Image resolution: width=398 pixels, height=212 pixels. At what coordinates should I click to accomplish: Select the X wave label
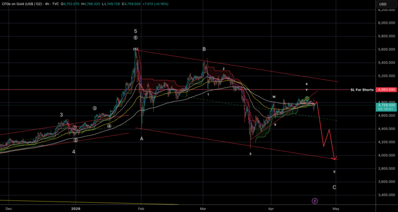[275, 124]
